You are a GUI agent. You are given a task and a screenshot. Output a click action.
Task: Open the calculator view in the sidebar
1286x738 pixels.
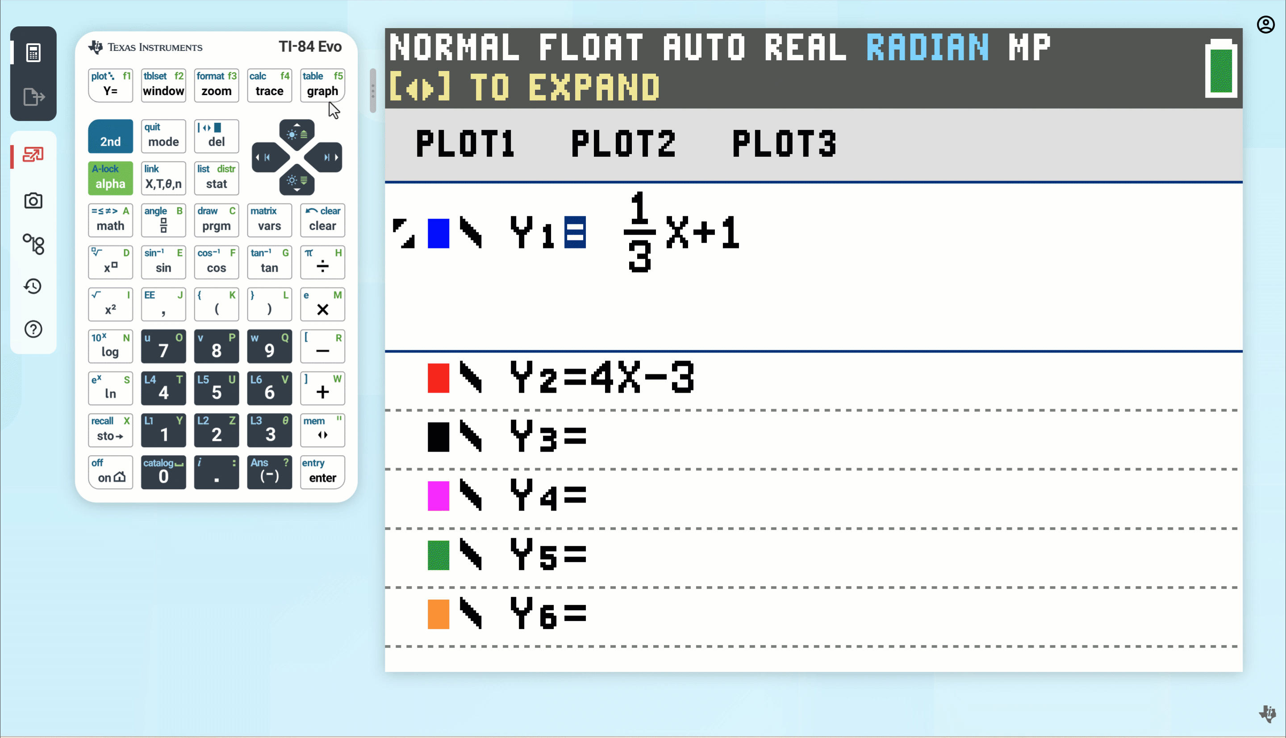(x=33, y=52)
